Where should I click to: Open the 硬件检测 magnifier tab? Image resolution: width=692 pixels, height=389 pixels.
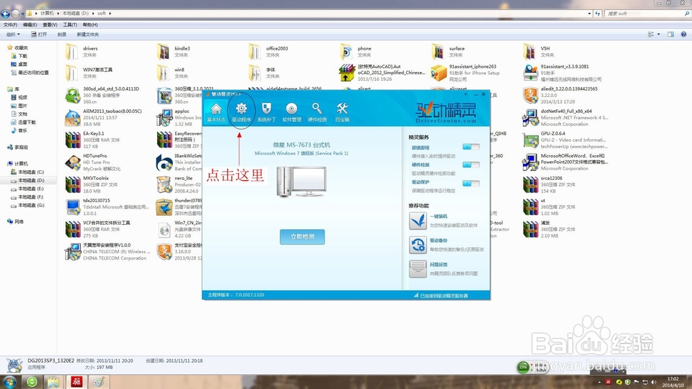tap(317, 113)
